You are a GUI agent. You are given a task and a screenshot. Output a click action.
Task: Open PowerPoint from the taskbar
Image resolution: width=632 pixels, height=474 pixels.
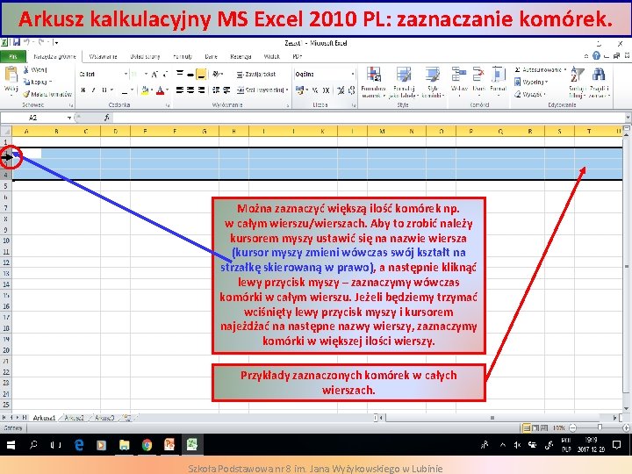[x=169, y=445]
